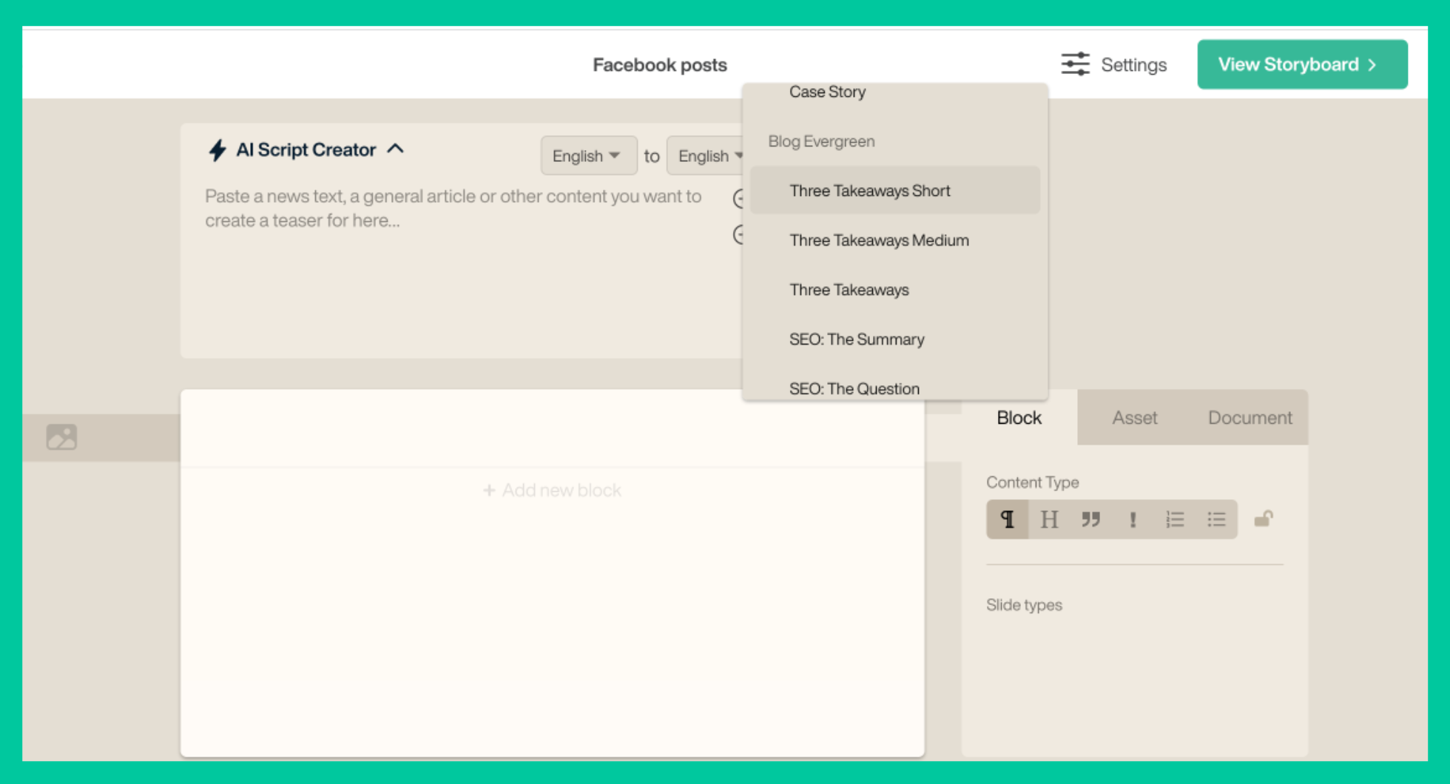Screen dimensions: 1450x784
Task: Choose SEO: The Summary template
Action: tap(856, 339)
